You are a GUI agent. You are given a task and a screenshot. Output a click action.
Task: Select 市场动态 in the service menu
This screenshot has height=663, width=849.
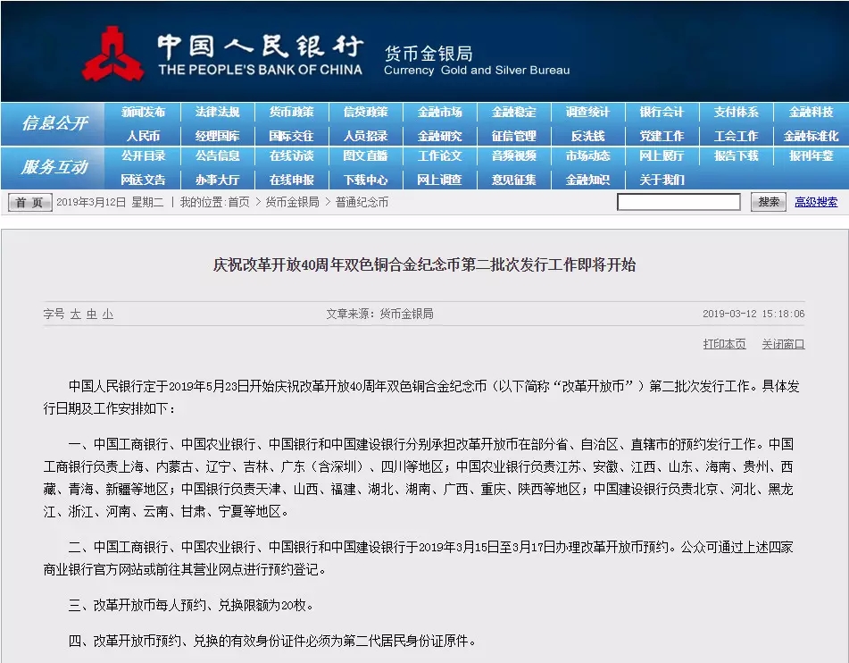tap(587, 156)
